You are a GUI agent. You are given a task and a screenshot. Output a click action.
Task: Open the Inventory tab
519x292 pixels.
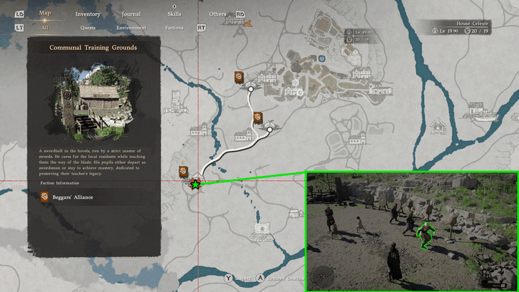(88, 14)
